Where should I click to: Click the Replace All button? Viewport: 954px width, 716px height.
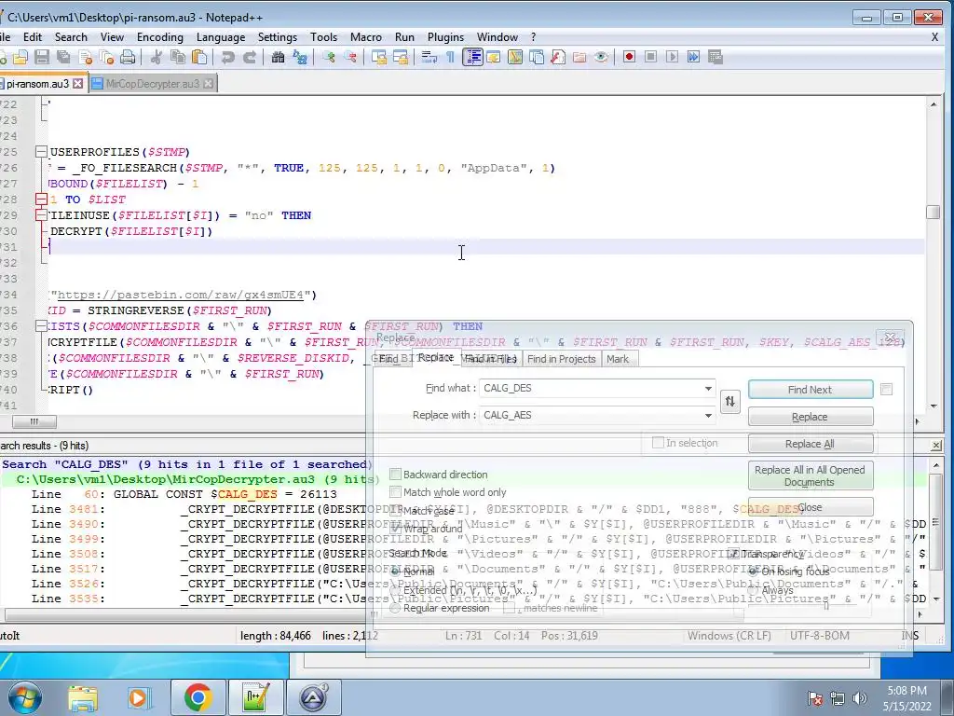(810, 444)
